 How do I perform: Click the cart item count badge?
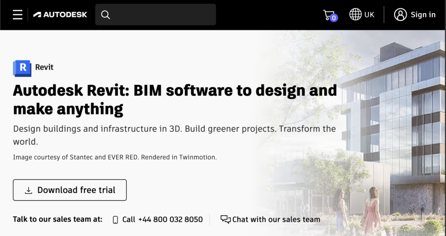(334, 18)
